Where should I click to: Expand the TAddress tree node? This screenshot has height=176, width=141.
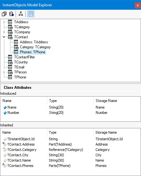coord(4,22)
